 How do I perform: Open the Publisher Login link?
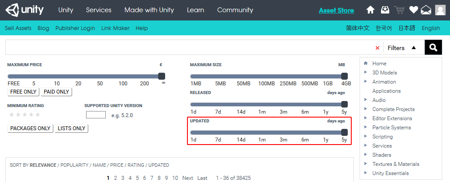[75, 28]
